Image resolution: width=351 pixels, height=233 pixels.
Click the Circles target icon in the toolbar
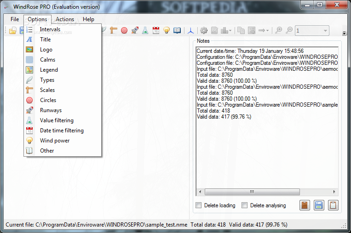pyautogui.click(x=124, y=30)
